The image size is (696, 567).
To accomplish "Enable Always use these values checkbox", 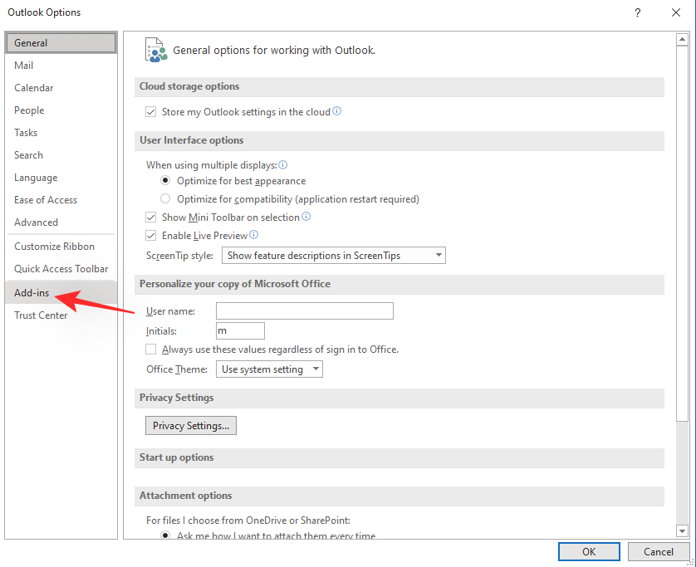I will tap(151, 349).
